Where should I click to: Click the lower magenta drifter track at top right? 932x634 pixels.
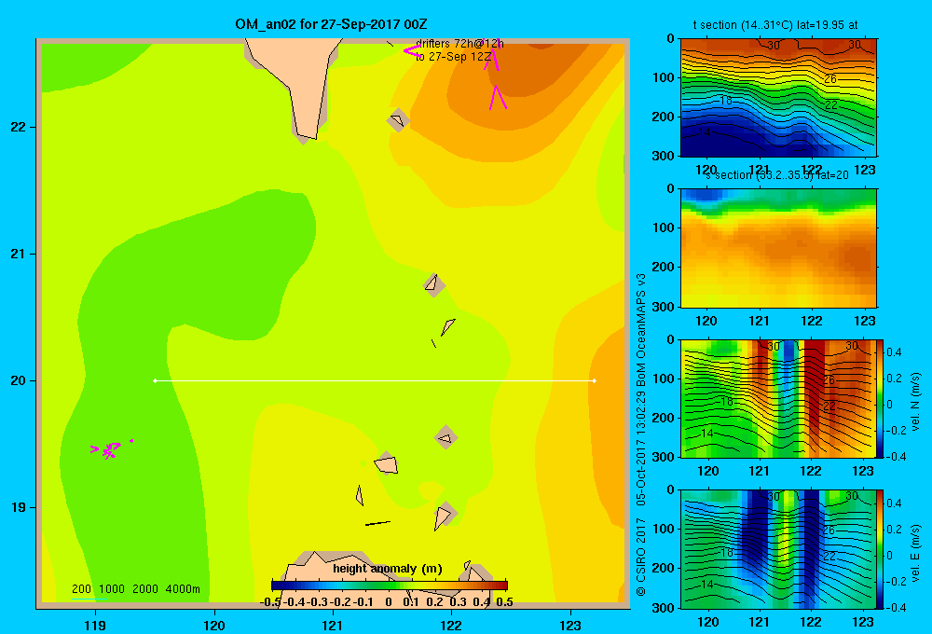[498, 98]
